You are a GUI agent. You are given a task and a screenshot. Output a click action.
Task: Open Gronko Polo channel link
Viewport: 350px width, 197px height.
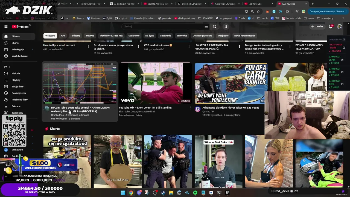(70, 115)
